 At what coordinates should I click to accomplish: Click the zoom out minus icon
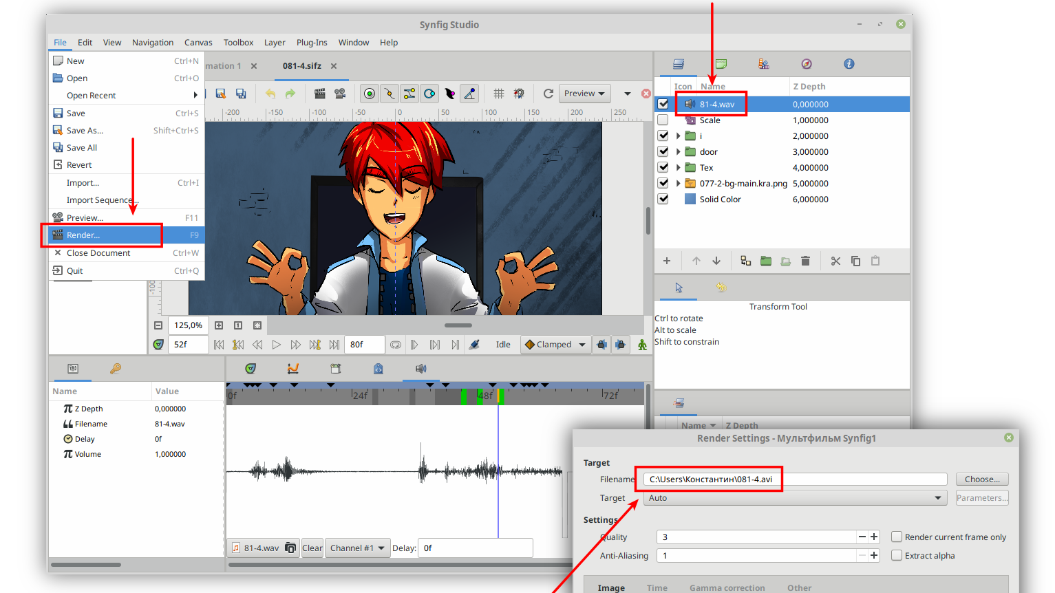click(x=158, y=325)
